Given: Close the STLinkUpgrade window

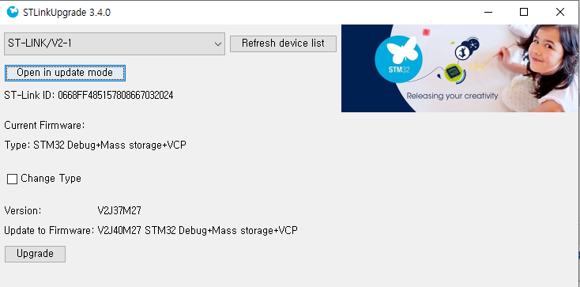Looking at the screenshot, I should tap(560, 12).
